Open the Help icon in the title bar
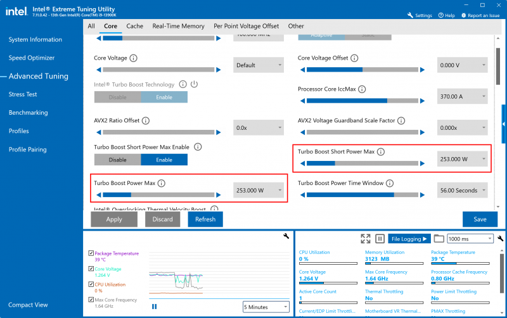 pyautogui.click(x=447, y=15)
